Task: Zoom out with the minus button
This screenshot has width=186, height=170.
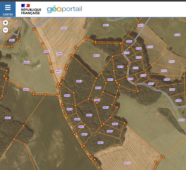Action: pos(6,30)
